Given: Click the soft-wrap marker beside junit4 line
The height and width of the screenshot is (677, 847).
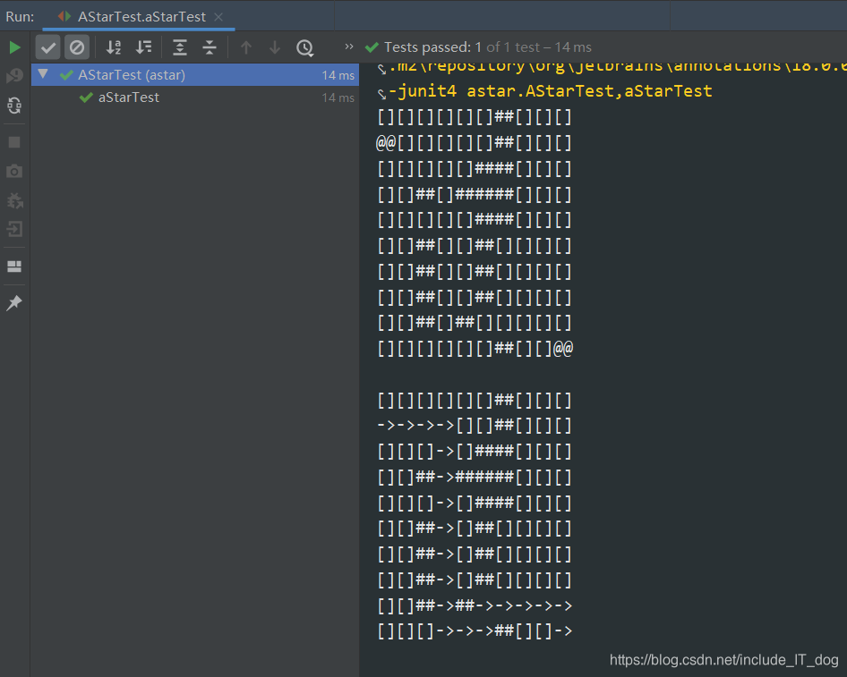Looking at the screenshot, I should pos(382,94).
